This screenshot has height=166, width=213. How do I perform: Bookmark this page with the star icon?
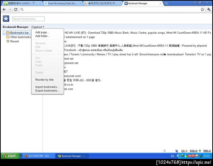(202, 9)
